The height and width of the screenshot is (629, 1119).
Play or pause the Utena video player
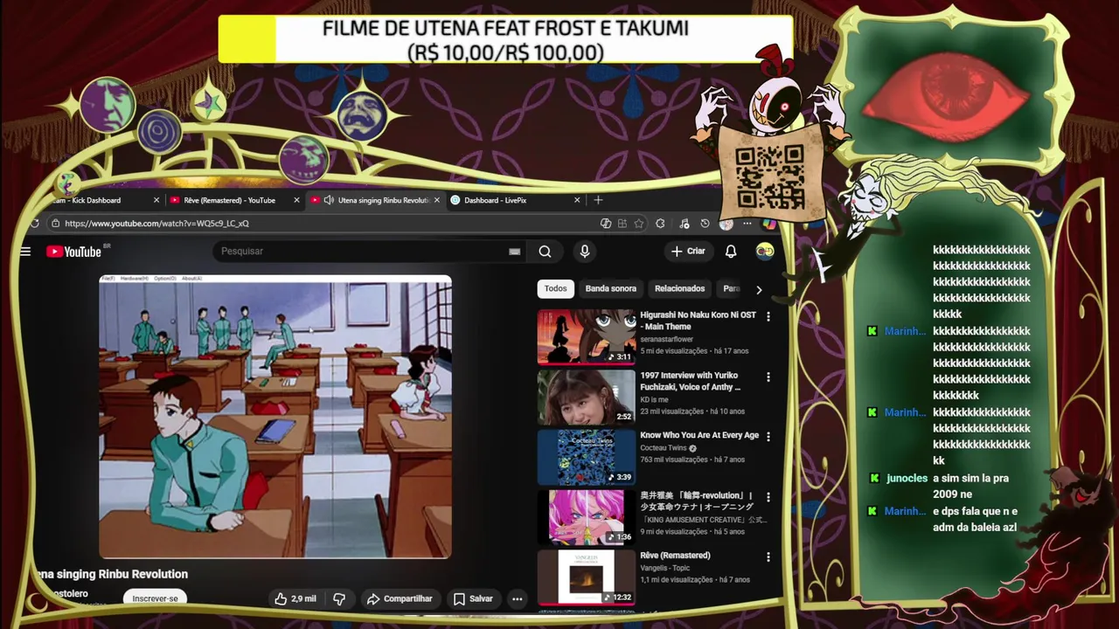point(275,417)
